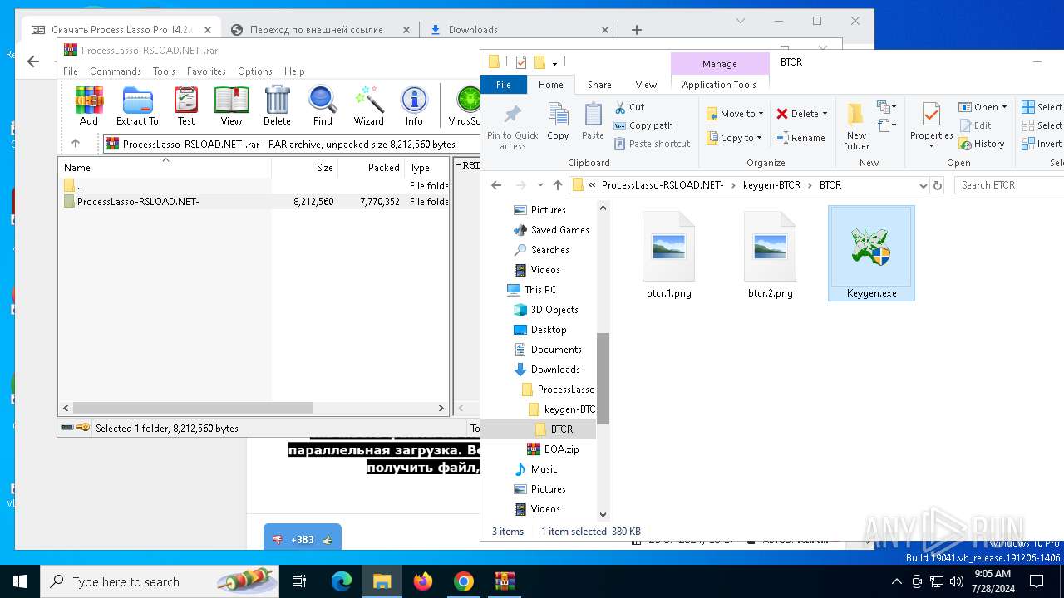
Task: Click the Delete trash icon in WinRAR
Action: [277, 105]
